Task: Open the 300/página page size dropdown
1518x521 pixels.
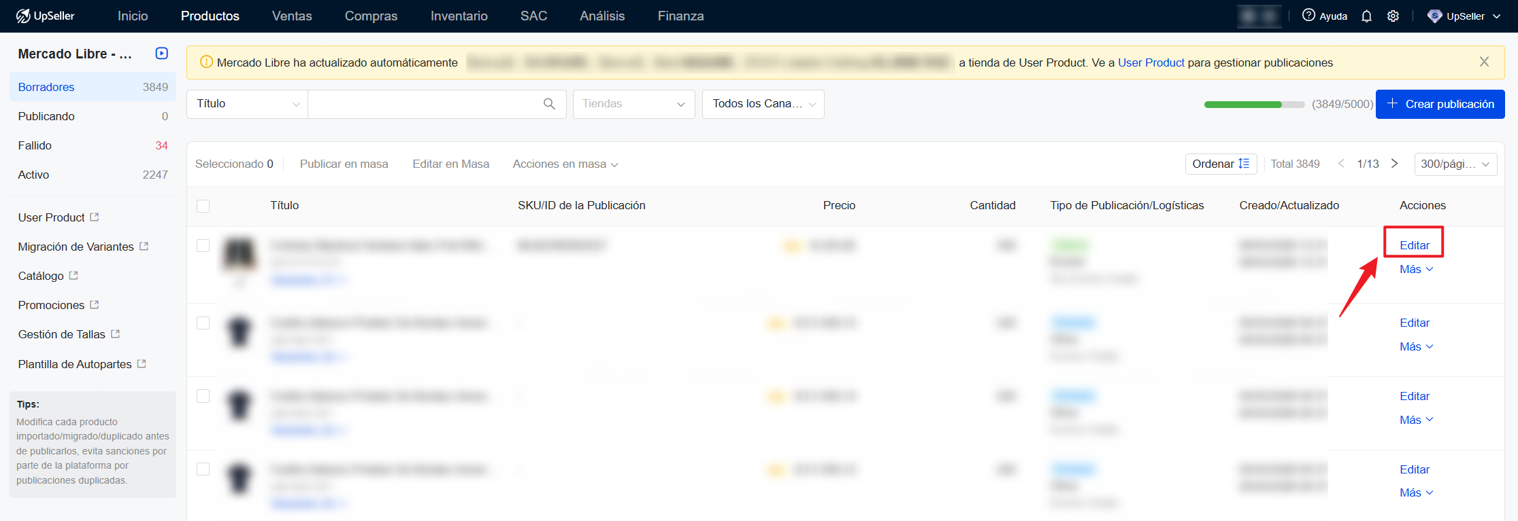Action: [1455, 164]
